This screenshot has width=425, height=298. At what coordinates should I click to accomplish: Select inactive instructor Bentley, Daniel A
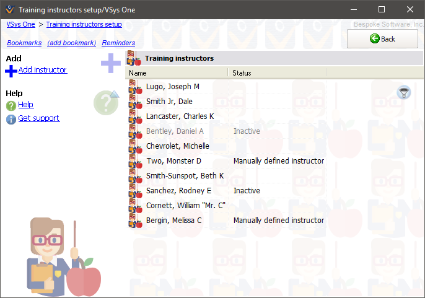[175, 131]
